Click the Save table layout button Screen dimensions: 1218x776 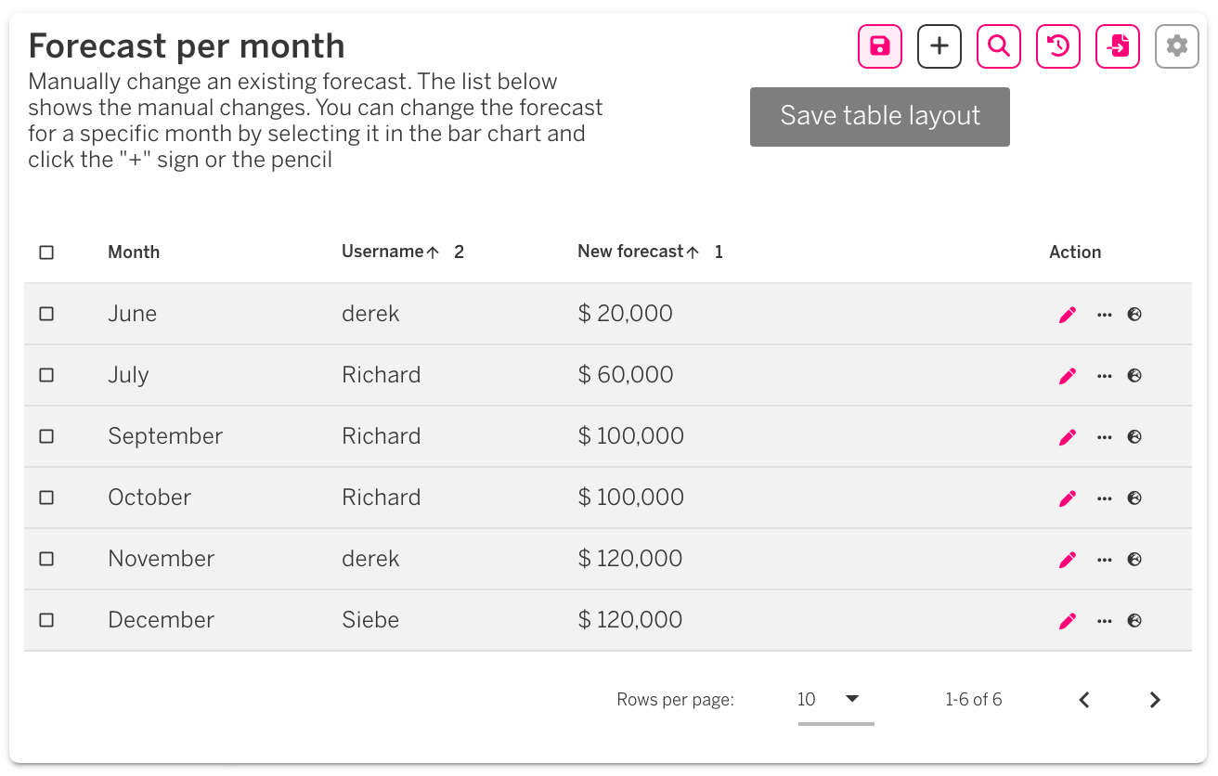(x=880, y=117)
